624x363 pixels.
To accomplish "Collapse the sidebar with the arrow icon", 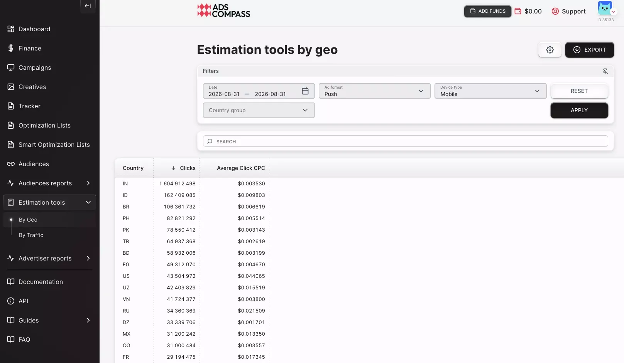I will coord(88,6).
